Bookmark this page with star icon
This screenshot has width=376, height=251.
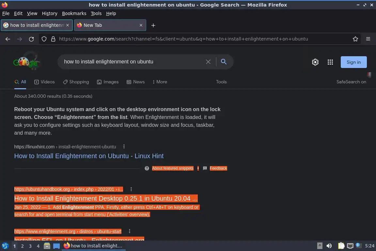pos(355,39)
